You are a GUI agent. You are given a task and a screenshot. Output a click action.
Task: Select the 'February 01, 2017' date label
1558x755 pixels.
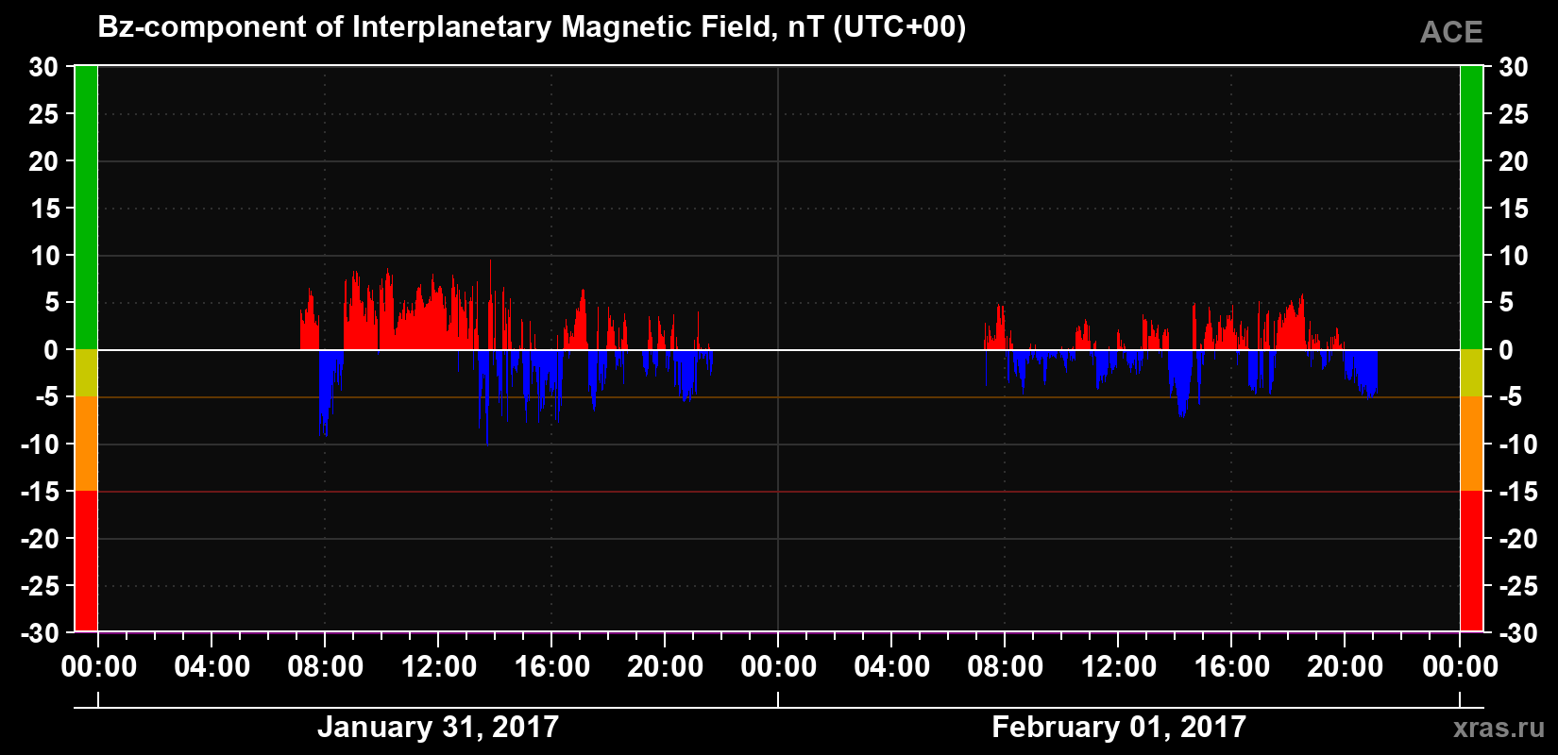click(1119, 727)
